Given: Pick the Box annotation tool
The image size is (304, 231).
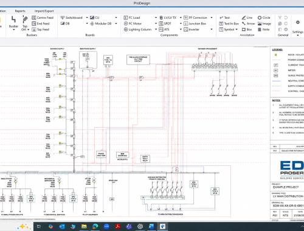Looking at the screenshot, I should [x=247, y=29].
